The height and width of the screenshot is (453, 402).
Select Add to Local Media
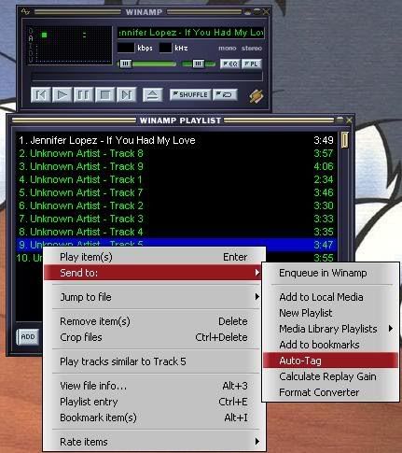[330, 297]
